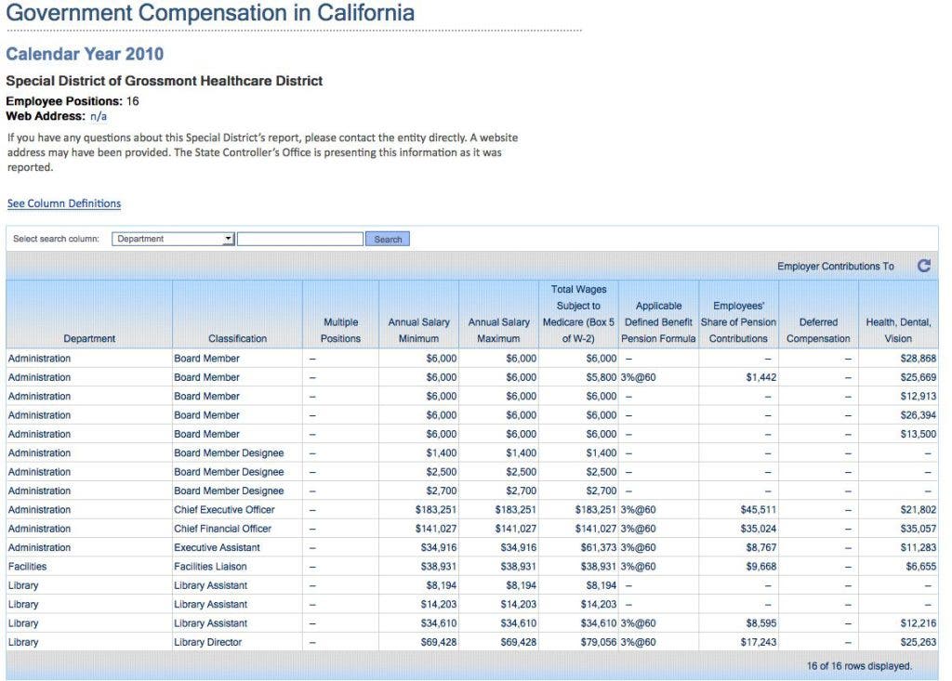Sort by Multiple Positions column header
This screenshot has width=952, height=681.
(x=340, y=330)
